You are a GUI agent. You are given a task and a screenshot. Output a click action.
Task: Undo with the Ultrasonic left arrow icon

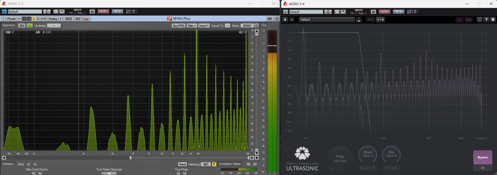(285, 20)
